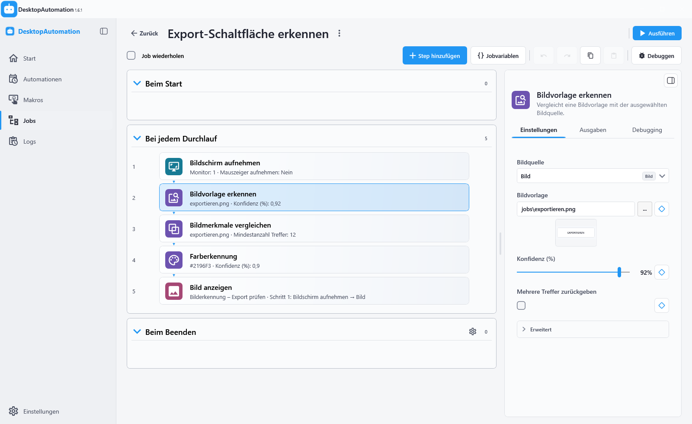Viewport: 692px width, 424px height.
Task: Click the Bildvorlage path input field
Action: tap(576, 209)
